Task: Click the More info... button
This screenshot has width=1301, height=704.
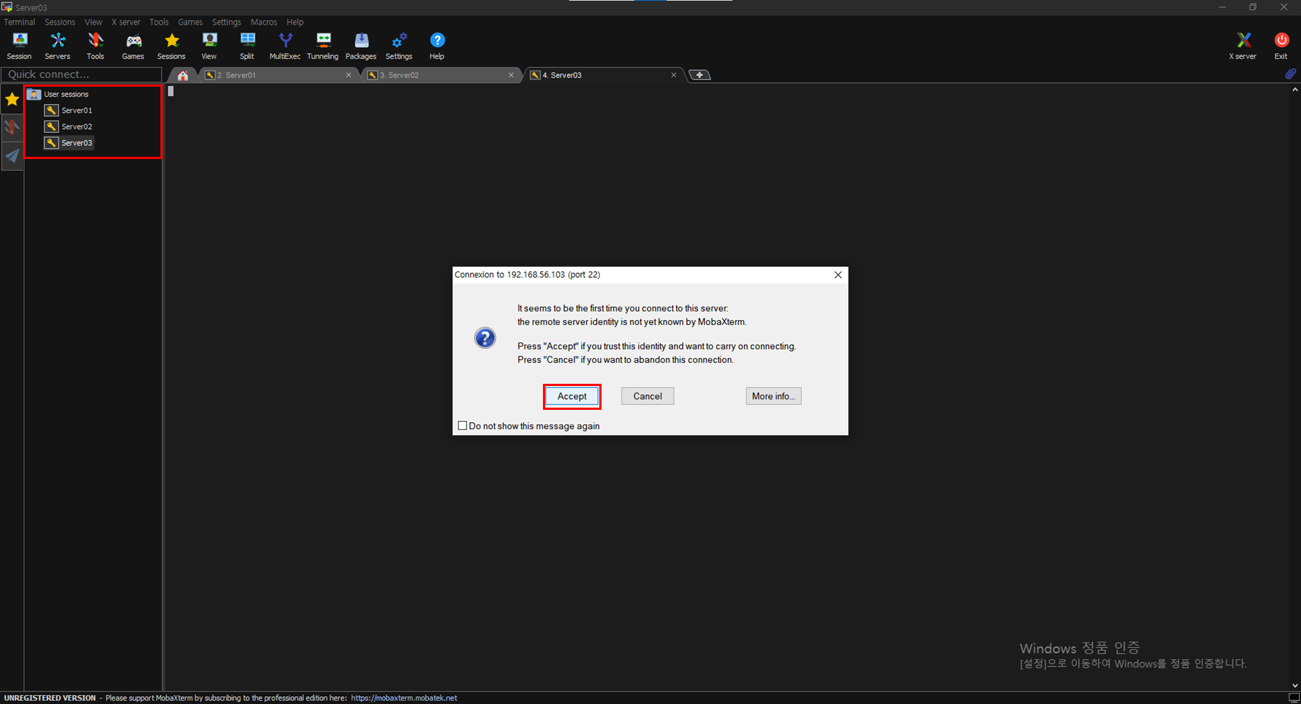Action: coord(773,396)
